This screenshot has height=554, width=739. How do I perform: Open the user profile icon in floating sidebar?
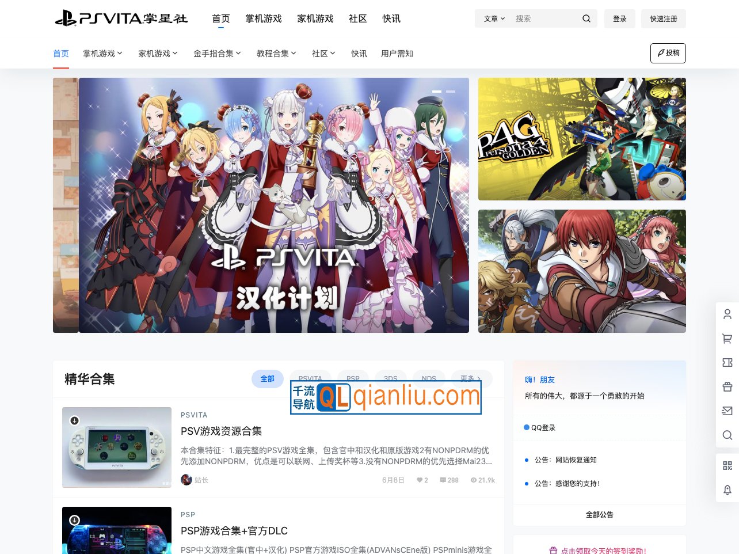tap(727, 314)
